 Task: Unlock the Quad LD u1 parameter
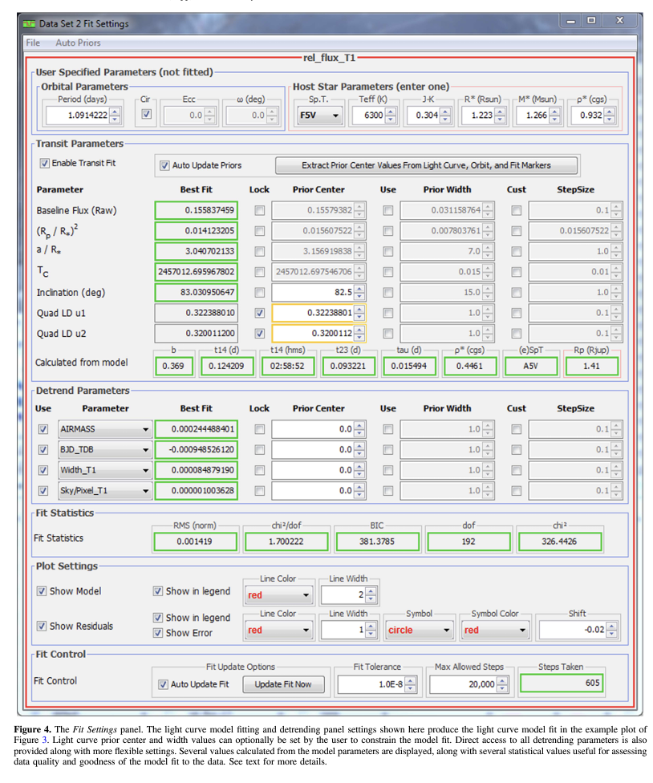coord(259,313)
